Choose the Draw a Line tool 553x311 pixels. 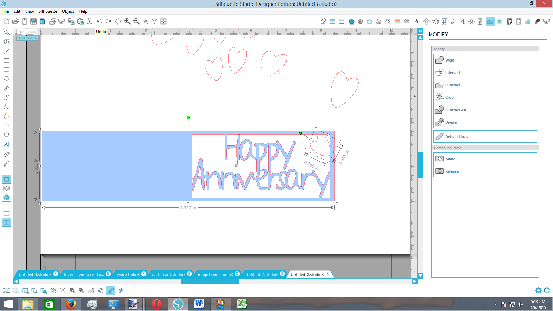[6, 51]
